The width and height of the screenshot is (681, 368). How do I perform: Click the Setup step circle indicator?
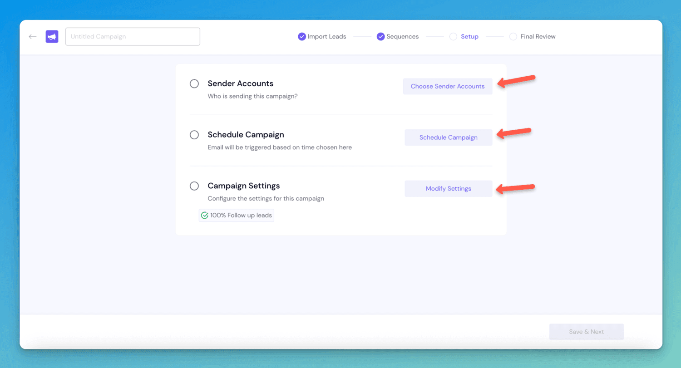pyautogui.click(x=454, y=36)
